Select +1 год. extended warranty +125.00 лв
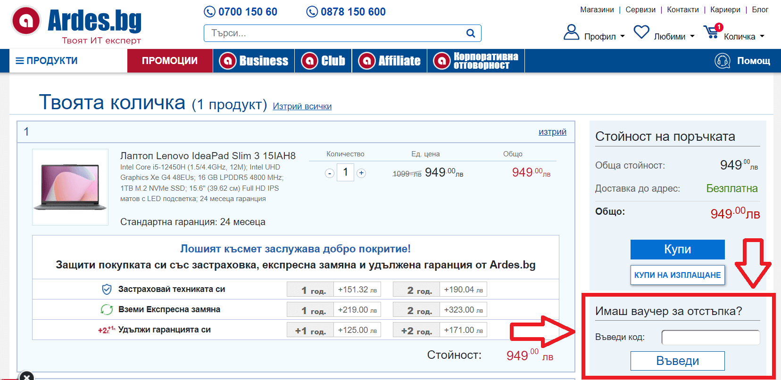This screenshot has height=380, width=781. [x=334, y=330]
